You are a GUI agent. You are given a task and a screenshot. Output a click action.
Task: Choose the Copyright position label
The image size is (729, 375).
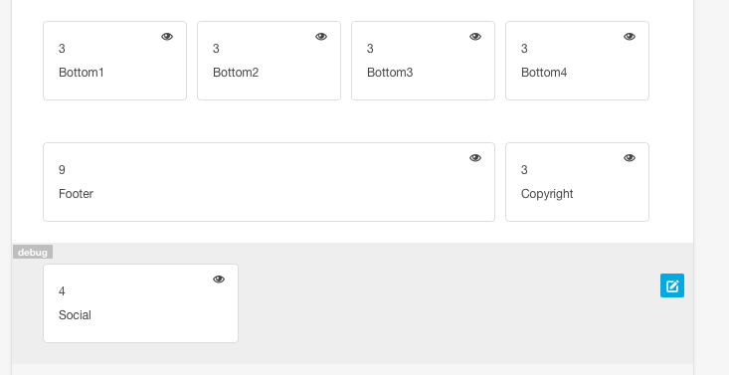pyautogui.click(x=547, y=194)
